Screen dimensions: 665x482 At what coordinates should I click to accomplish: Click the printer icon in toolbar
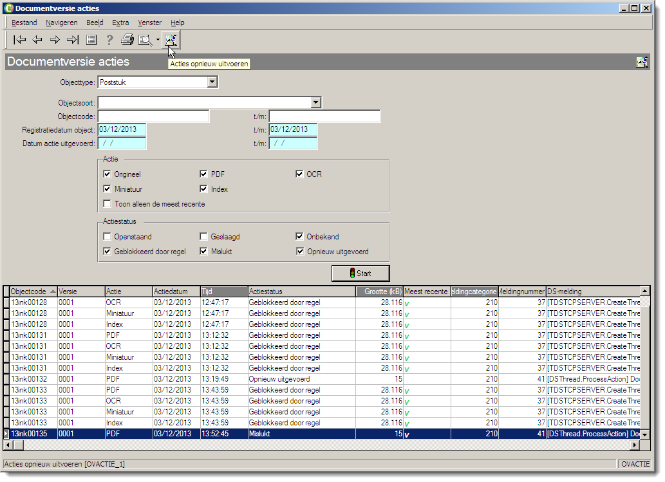click(127, 40)
